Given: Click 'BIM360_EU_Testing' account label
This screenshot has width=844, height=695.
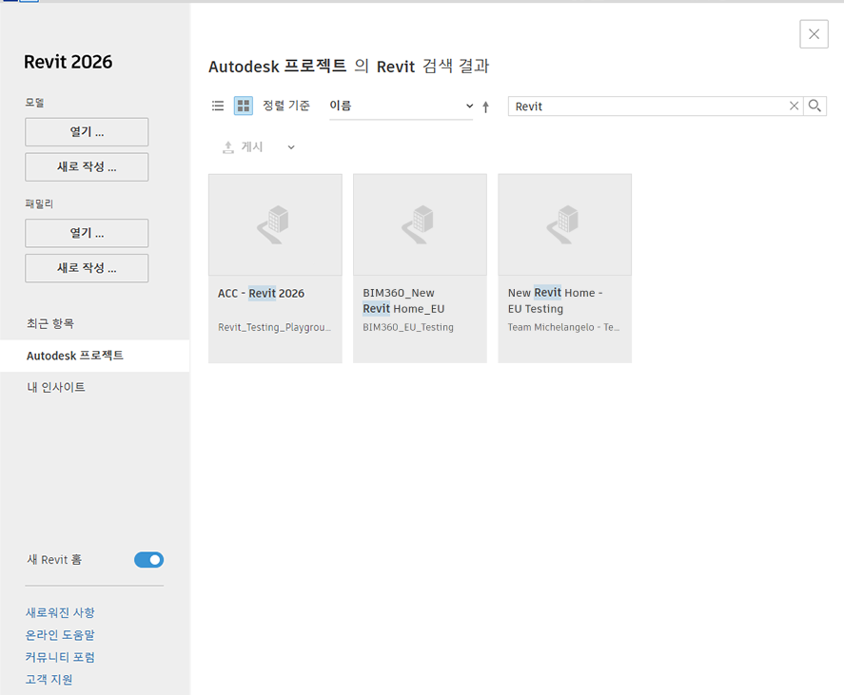Looking at the screenshot, I should (408, 327).
